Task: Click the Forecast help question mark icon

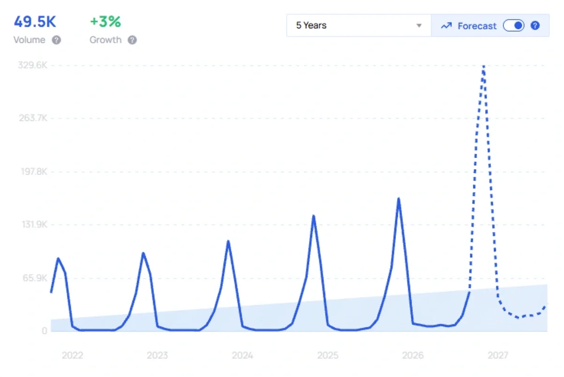Action: point(535,25)
